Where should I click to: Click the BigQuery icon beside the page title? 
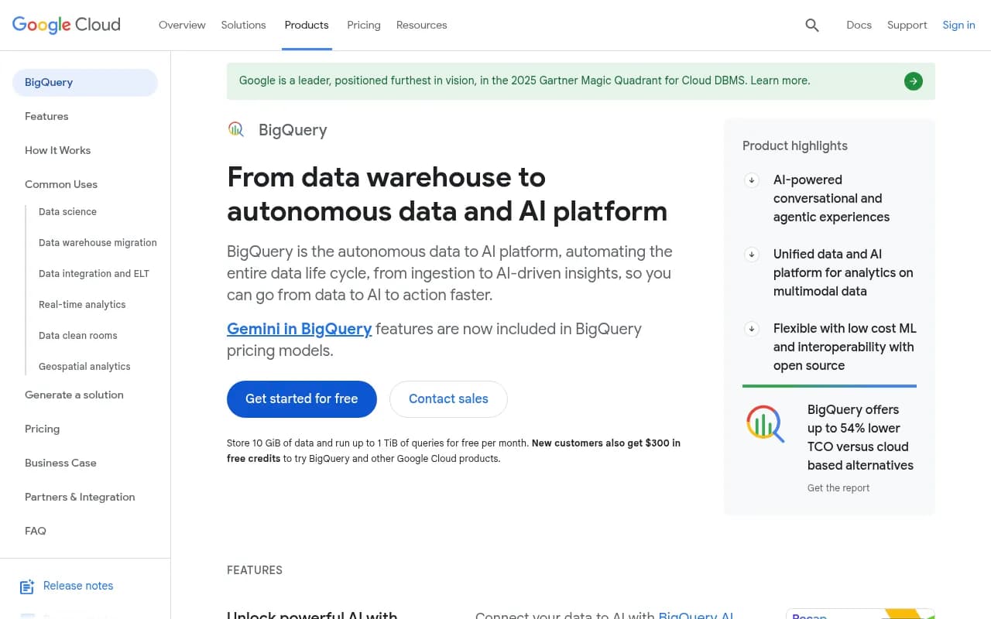click(x=236, y=129)
